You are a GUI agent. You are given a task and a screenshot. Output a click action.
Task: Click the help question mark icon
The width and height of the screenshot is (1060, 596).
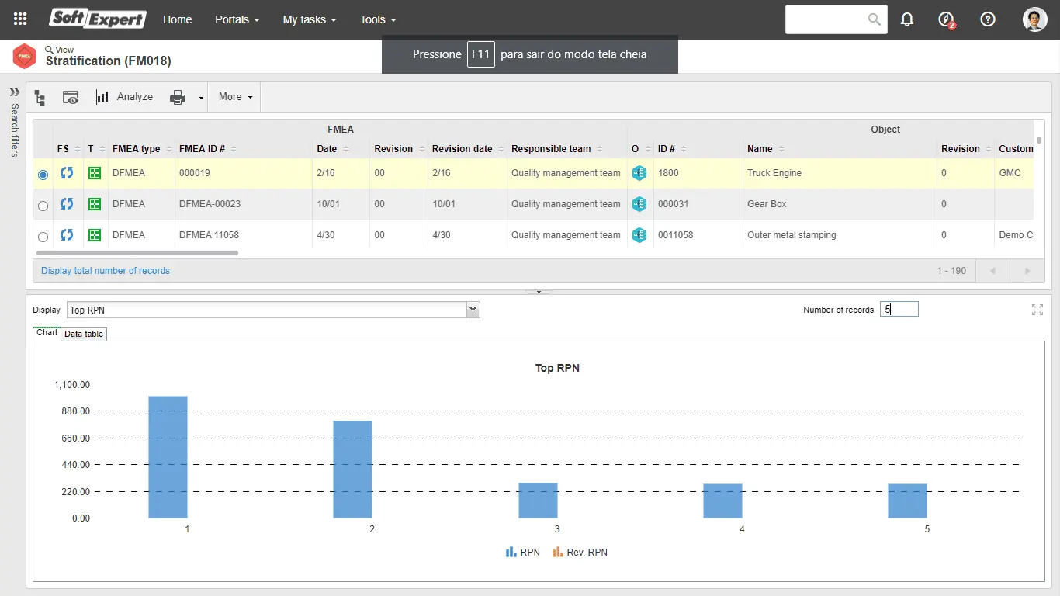click(987, 19)
